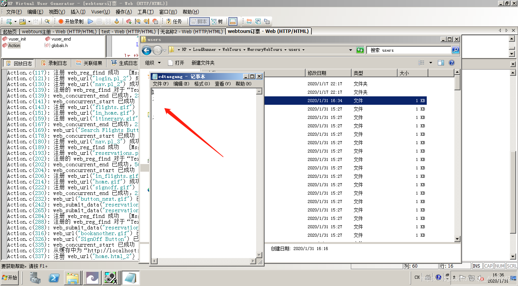This screenshot has height=286, width=518.
Task: Select vuser_end in script tree
Action: click(58, 39)
